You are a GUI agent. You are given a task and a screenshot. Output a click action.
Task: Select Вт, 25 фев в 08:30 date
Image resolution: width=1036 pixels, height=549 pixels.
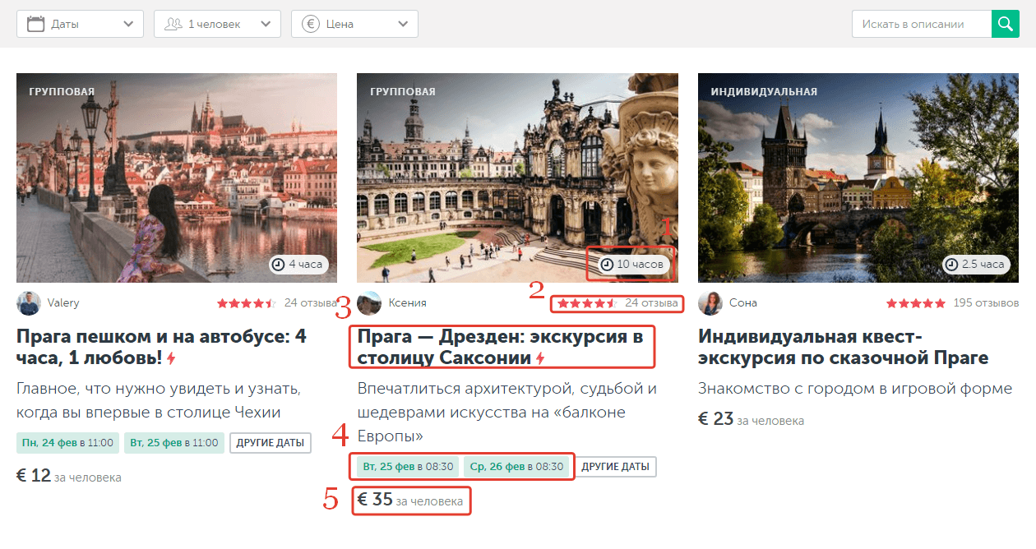pyautogui.click(x=408, y=467)
